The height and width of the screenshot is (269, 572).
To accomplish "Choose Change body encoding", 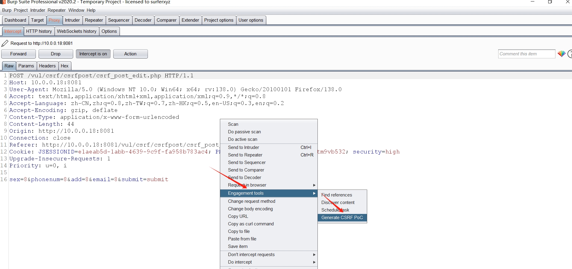I will click(269, 209).
